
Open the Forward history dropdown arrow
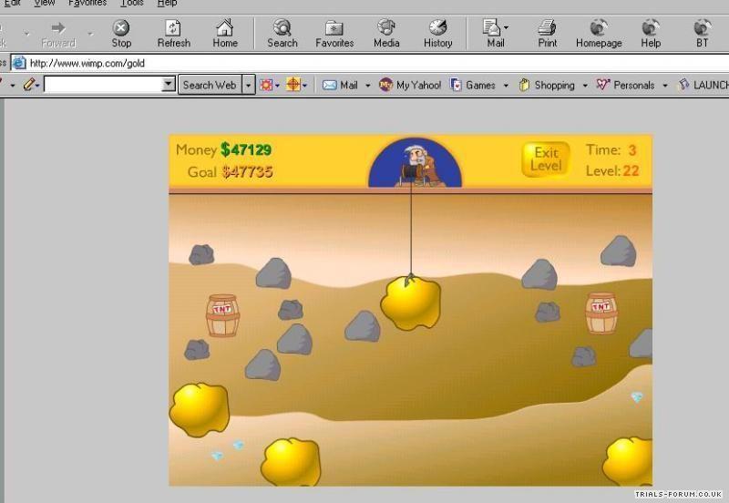point(90,34)
